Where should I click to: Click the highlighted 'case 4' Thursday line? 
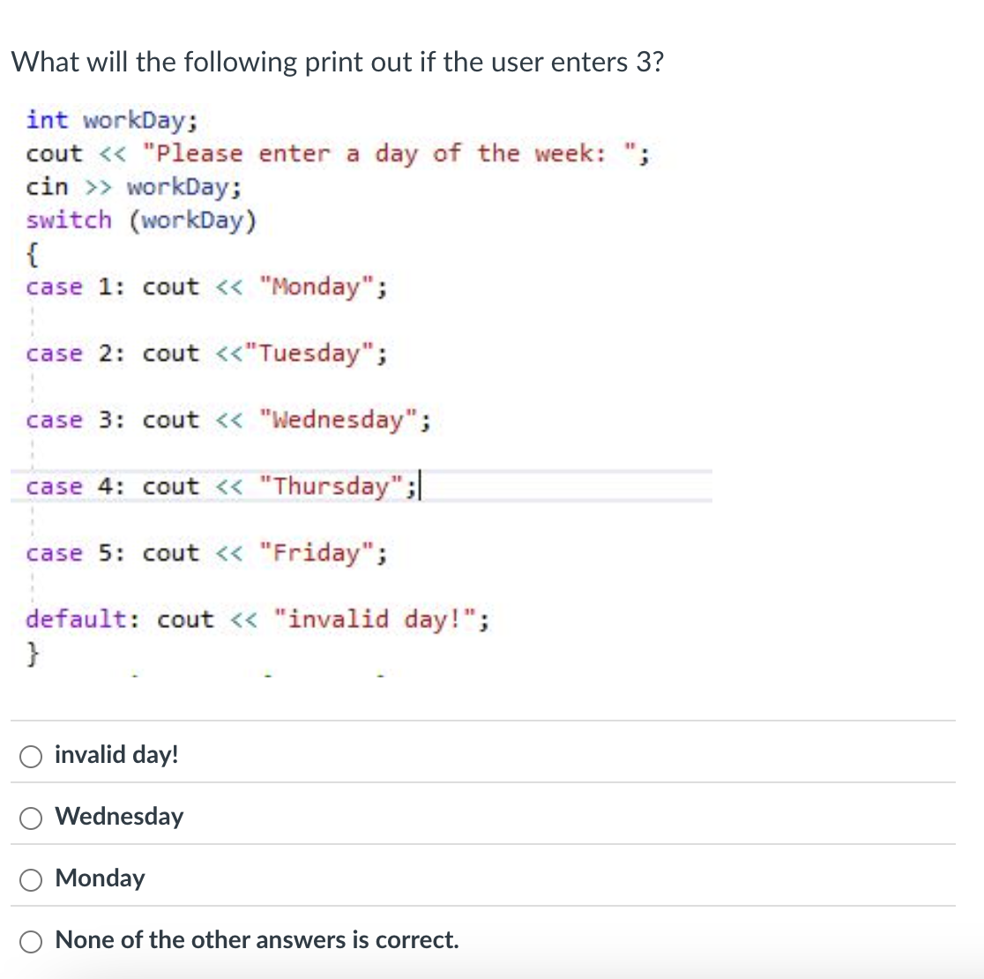pos(220,486)
